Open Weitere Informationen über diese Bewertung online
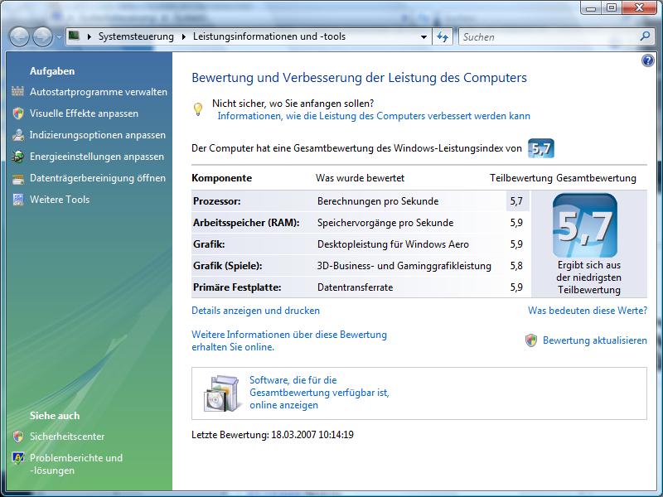The image size is (663, 497). [289, 340]
